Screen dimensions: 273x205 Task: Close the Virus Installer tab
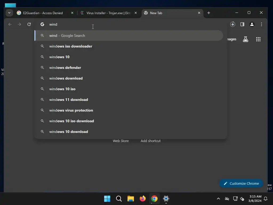tap(136, 13)
